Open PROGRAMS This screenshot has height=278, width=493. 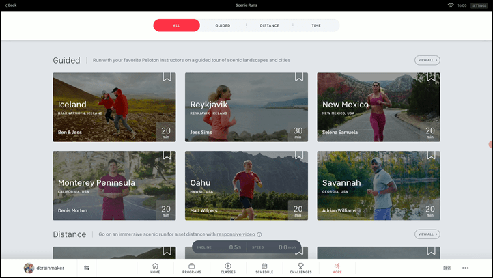click(191, 268)
